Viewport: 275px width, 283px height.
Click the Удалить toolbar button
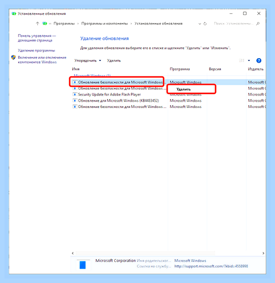114,60
